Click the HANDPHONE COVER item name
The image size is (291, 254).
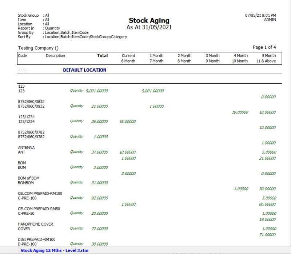click(36, 224)
